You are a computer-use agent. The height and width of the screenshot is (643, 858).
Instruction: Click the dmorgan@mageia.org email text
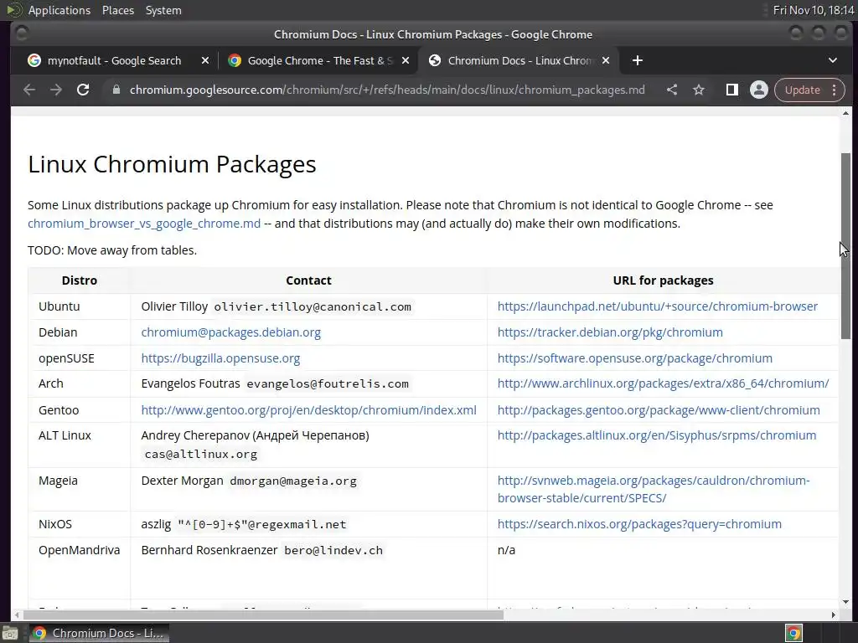click(292, 481)
